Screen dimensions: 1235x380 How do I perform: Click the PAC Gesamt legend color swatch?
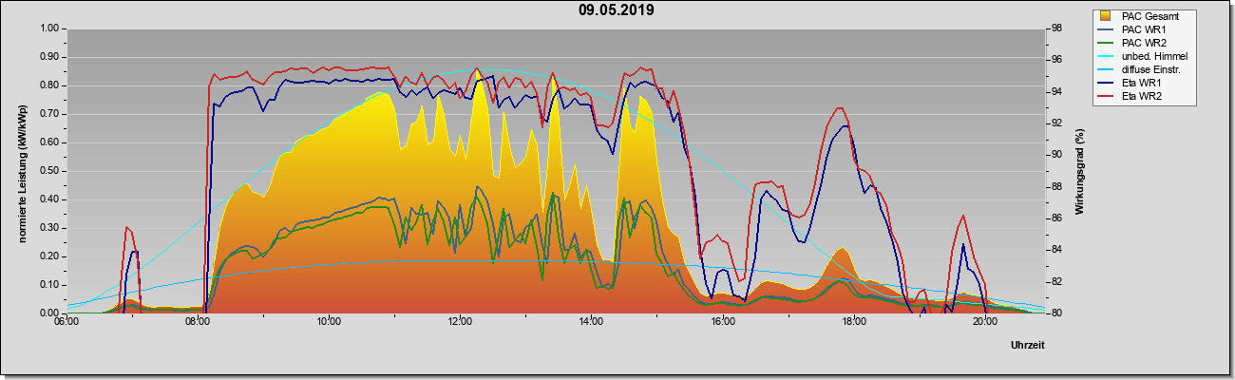pos(1107,16)
